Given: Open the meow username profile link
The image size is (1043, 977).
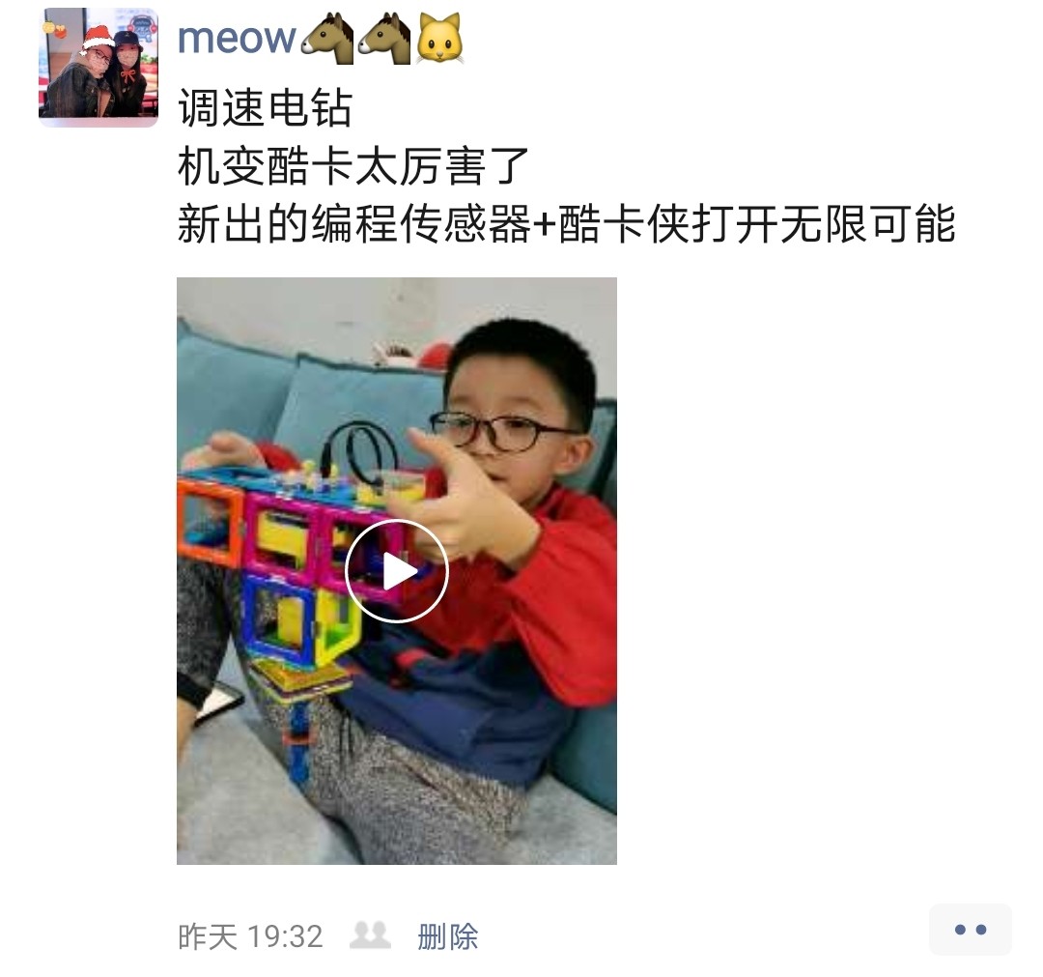Looking at the screenshot, I should [237, 38].
